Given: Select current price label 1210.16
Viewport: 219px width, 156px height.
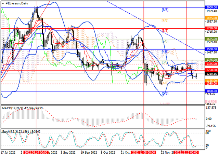Looking at the screenshot, I should tap(211, 74).
